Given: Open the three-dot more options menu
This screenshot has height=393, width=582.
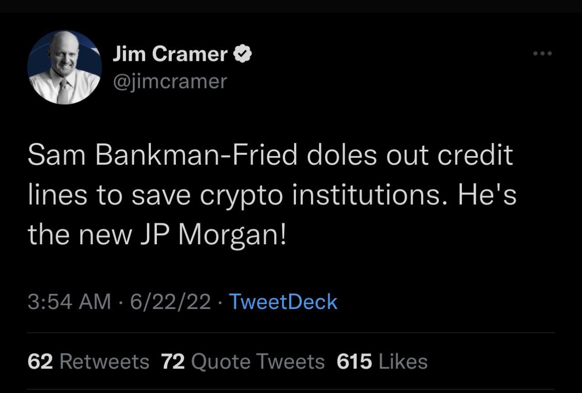Looking at the screenshot, I should pyautogui.click(x=543, y=54).
